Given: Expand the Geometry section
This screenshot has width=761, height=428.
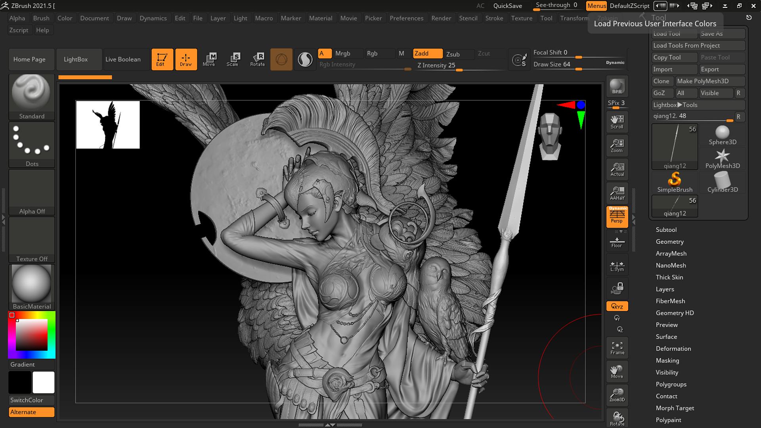Looking at the screenshot, I should coord(670,242).
